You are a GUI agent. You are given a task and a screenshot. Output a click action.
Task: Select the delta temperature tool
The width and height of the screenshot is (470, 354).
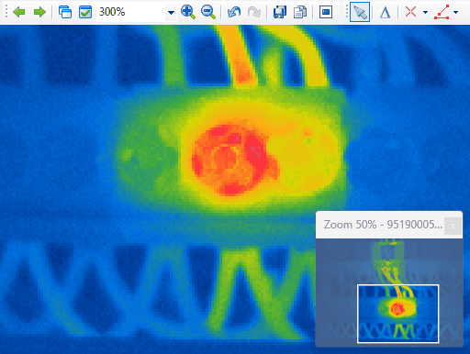click(385, 13)
